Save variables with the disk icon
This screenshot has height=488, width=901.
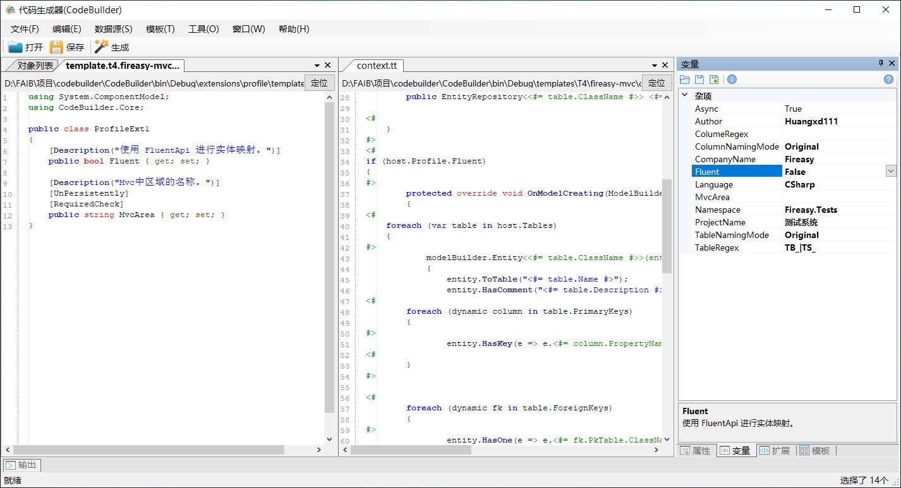coord(701,79)
